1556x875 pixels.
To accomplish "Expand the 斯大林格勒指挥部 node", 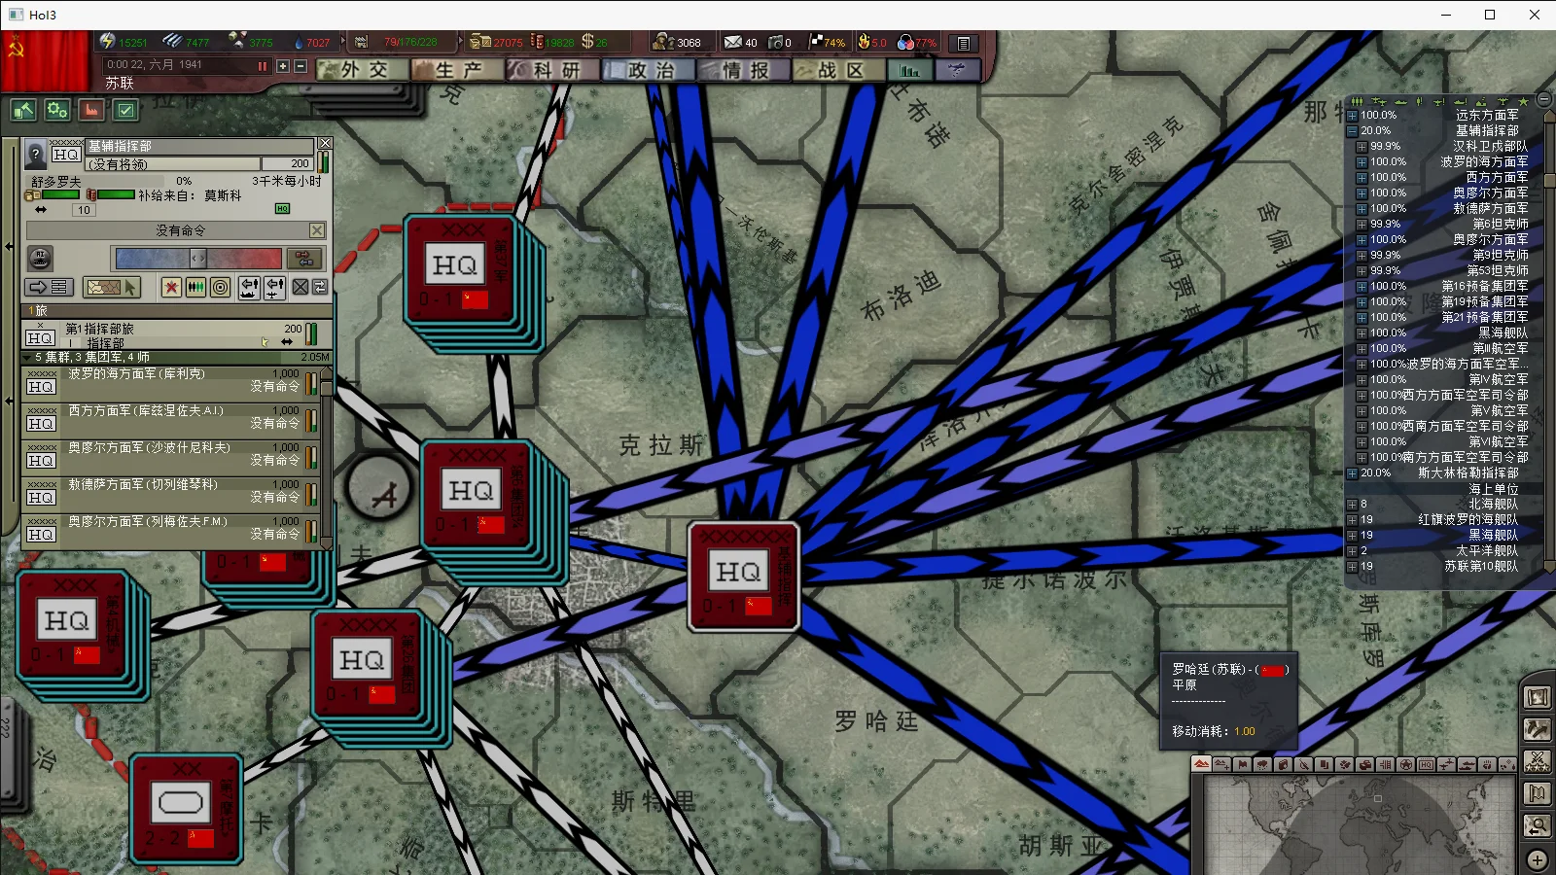I will pyautogui.click(x=1352, y=472).
